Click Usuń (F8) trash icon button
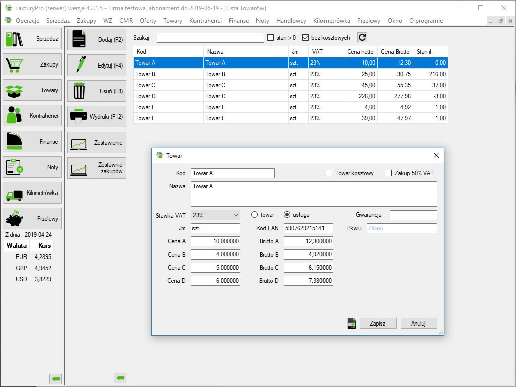This screenshot has width=516, height=387. coord(97,91)
